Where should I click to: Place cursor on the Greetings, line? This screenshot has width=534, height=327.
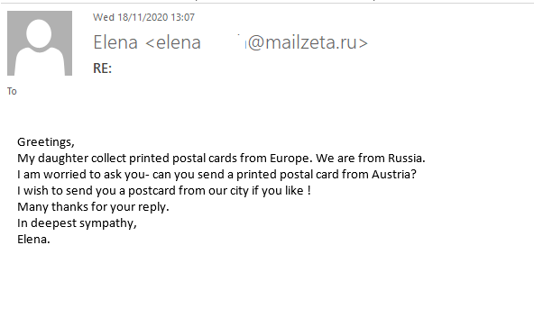(46, 142)
